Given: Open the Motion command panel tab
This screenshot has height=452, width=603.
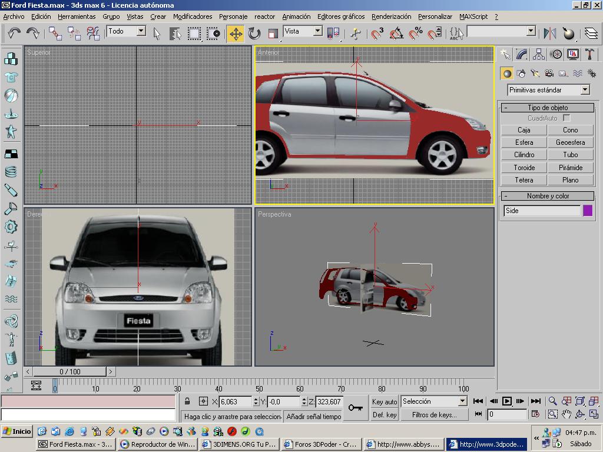Looking at the screenshot, I should (556, 54).
